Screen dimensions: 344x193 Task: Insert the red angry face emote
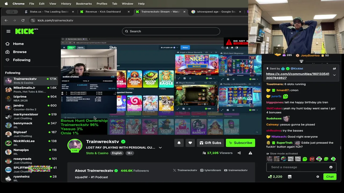pyautogui.click(x=312, y=159)
